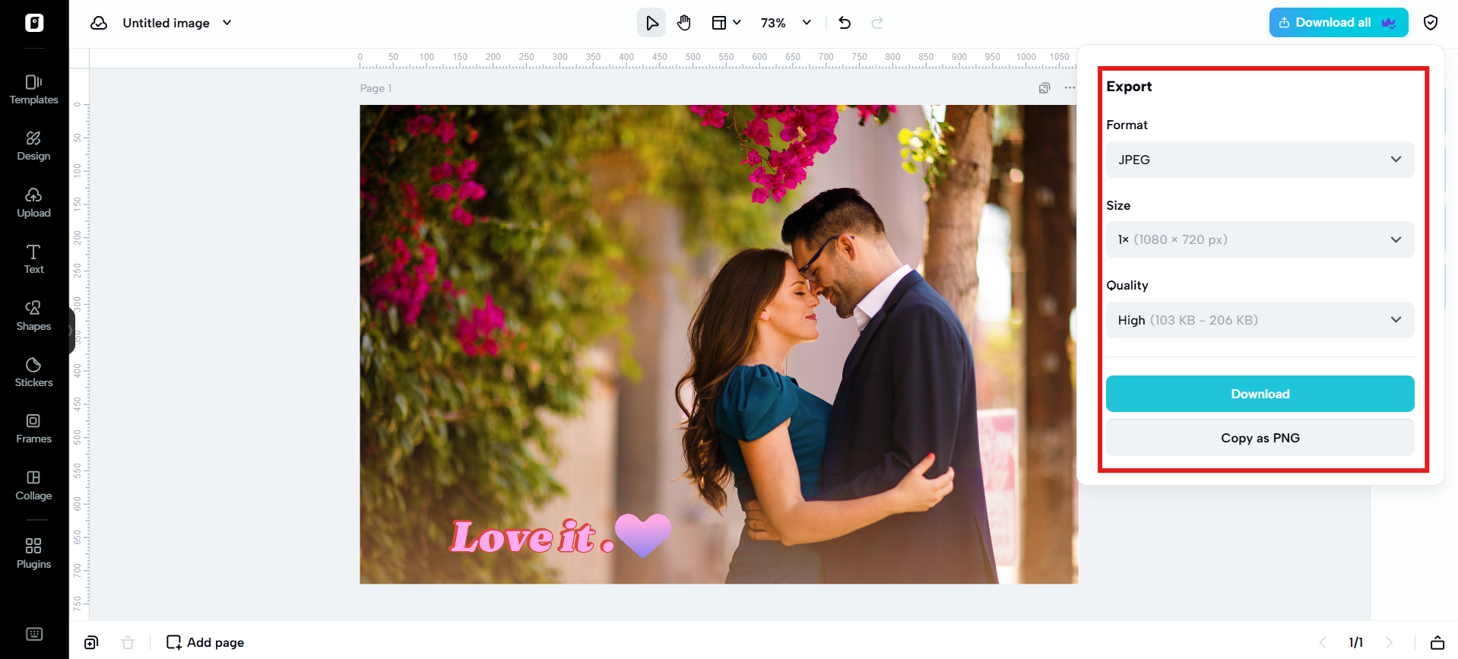Click the undo arrow
The image size is (1458, 659).
pos(845,23)
